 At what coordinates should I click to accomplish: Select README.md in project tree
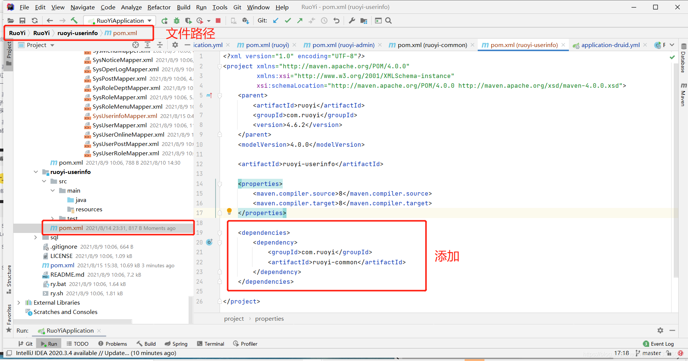coord(67,274)
